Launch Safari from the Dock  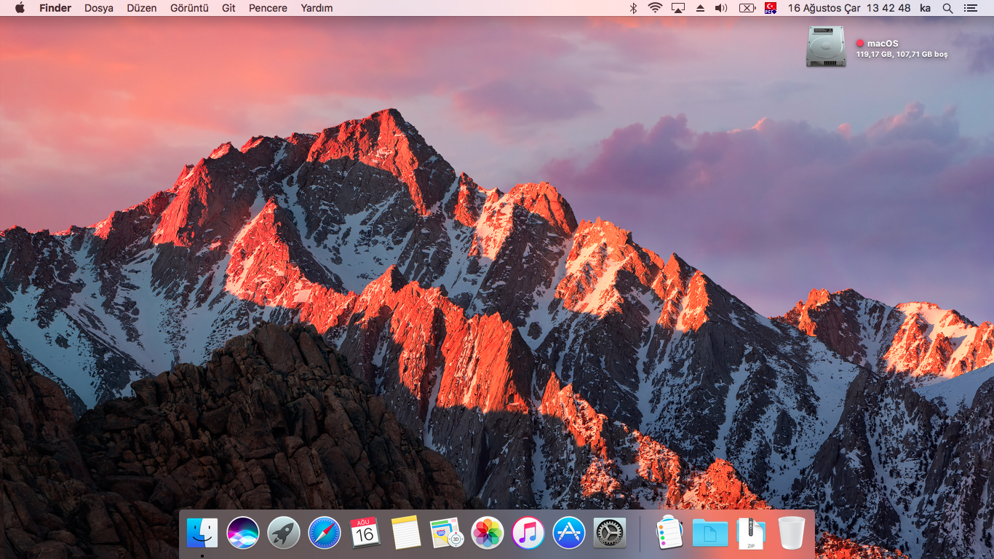(x=325, y=533)
